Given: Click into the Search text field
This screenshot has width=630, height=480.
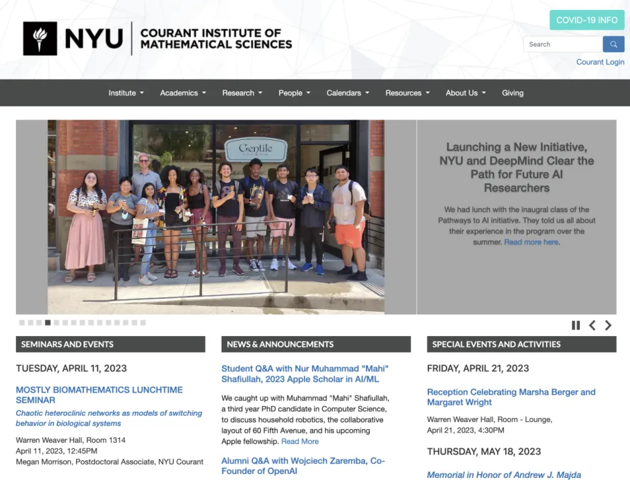Looking at the screenshot, I should click(562, 45).
